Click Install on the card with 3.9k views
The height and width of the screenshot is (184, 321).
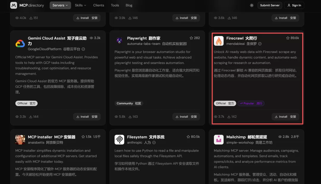186,18
